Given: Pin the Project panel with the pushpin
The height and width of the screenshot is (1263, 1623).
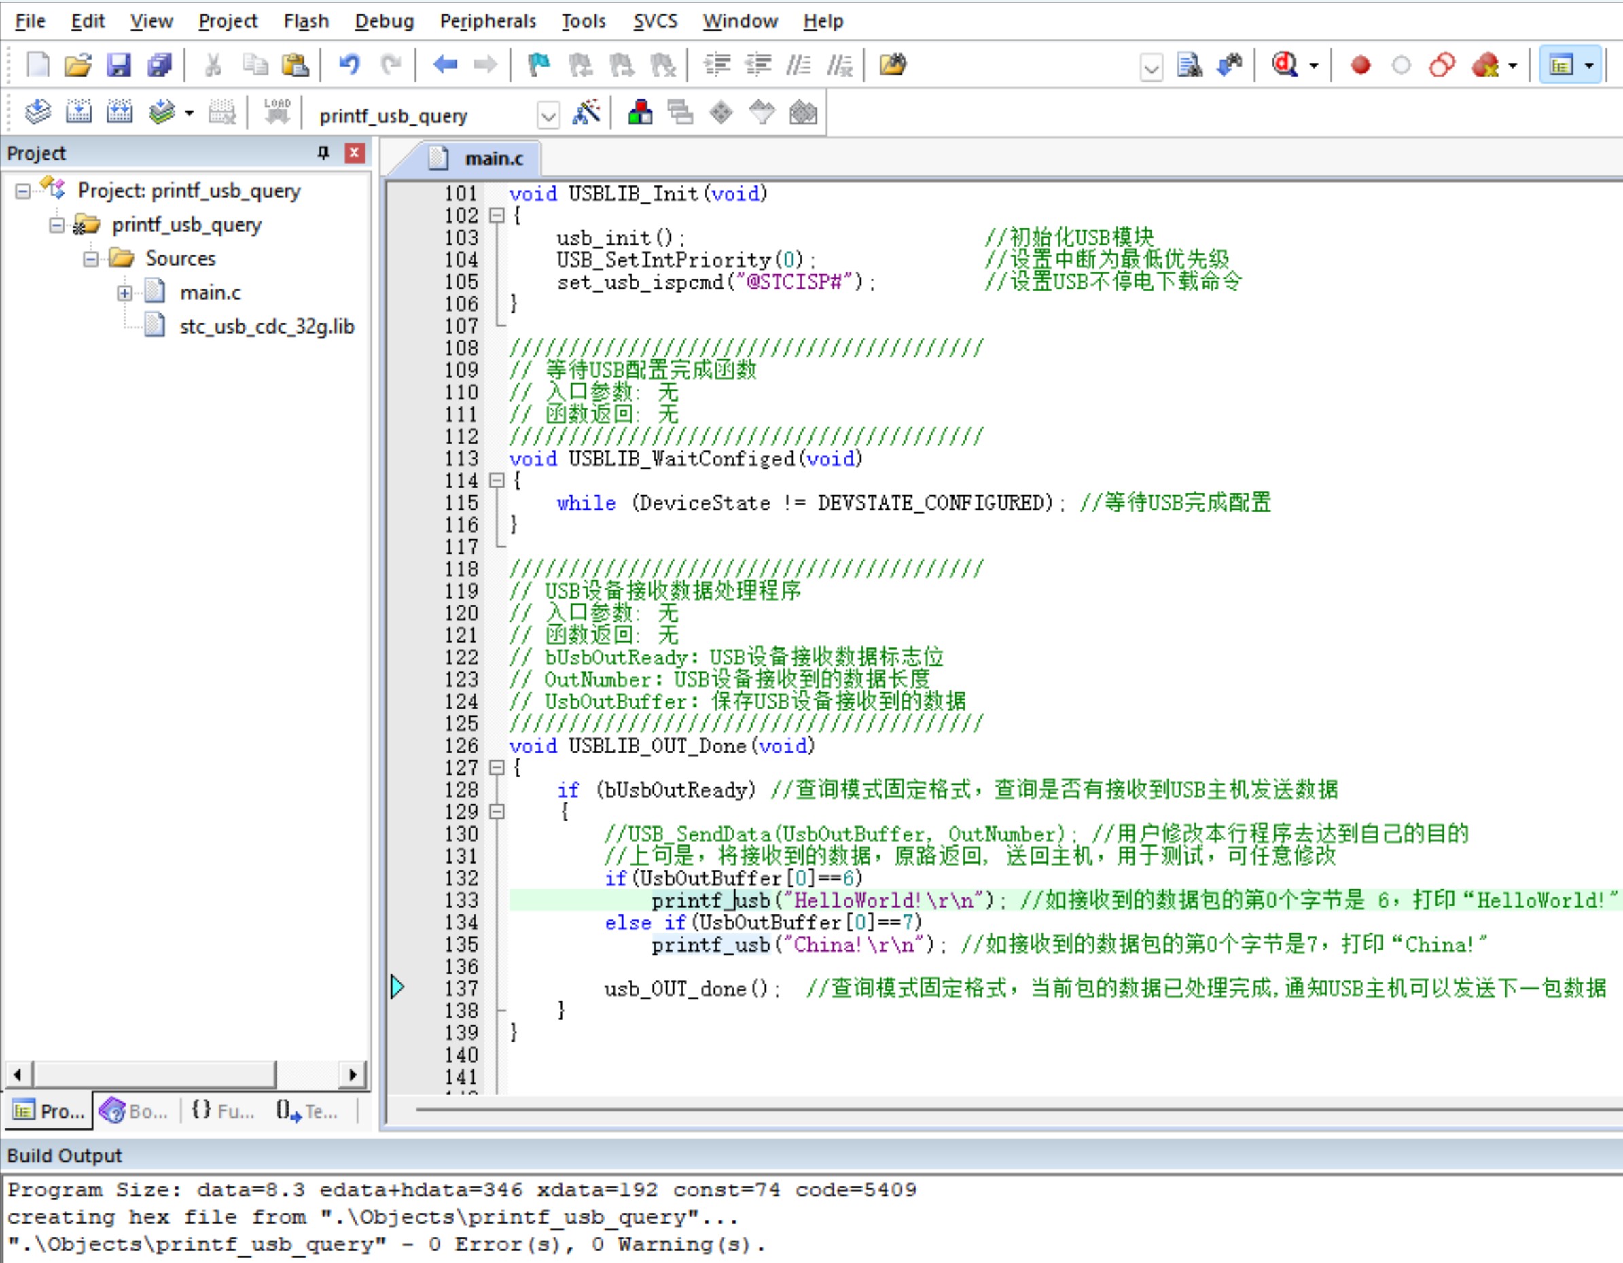Looking at the screenshot, I should [323, 153].
